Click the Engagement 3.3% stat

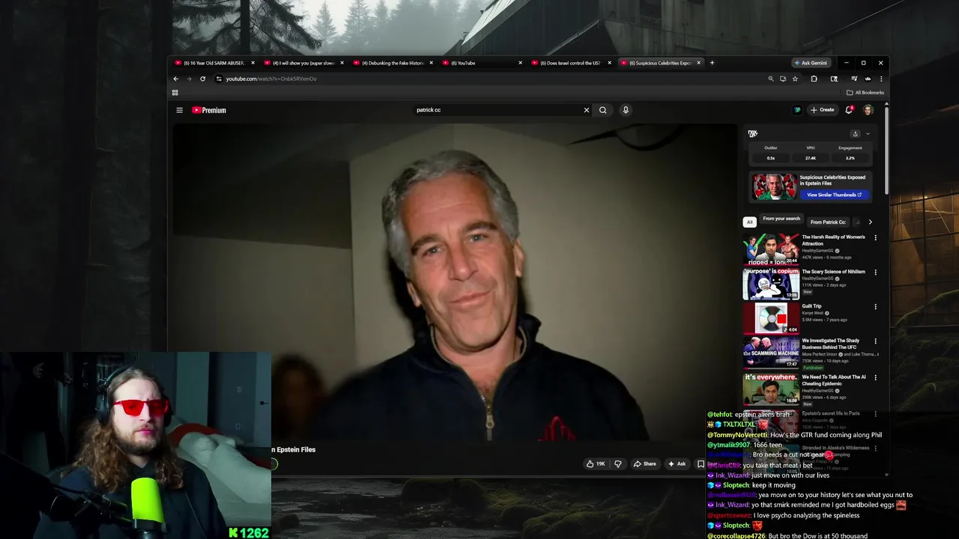tap(850, 153)
